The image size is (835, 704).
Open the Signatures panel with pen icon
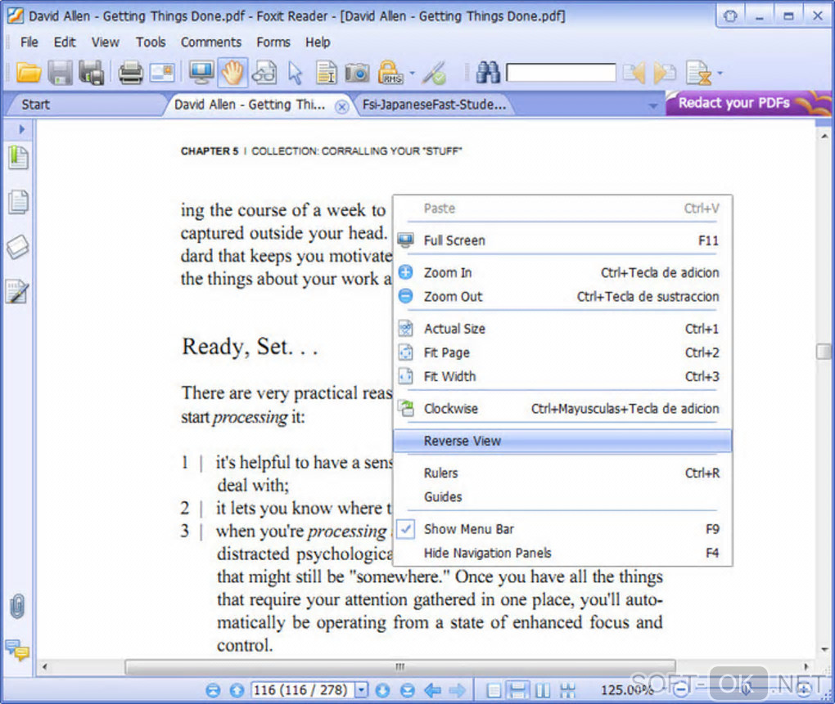(x=17, y=291)
